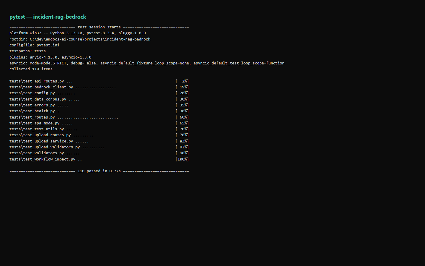Image resolution: width=425 pixels, height=266 pixels.
Task: Click the [ 65%] progress value
Action: coord(182,123)
